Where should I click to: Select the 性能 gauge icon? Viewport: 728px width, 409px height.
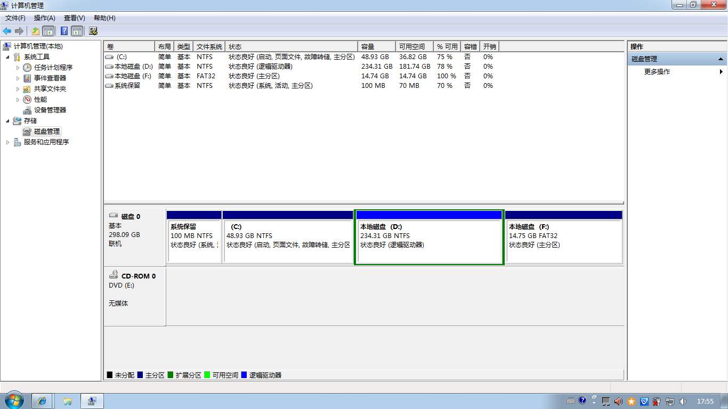(27, 100)
